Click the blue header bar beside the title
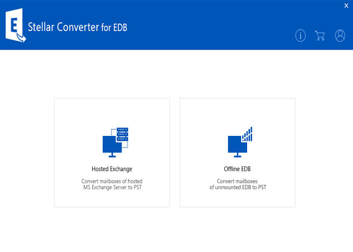The image size is (353, 252). pyautogui.click(x=209, y=25)
